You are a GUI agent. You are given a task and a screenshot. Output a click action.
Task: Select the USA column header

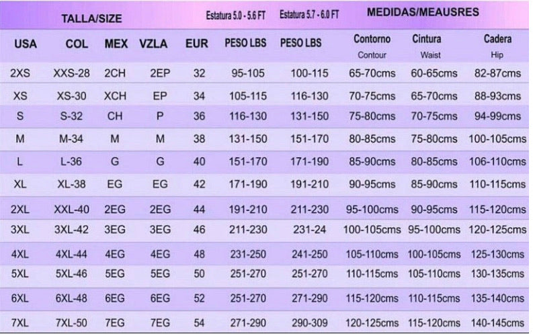[25, 44]
